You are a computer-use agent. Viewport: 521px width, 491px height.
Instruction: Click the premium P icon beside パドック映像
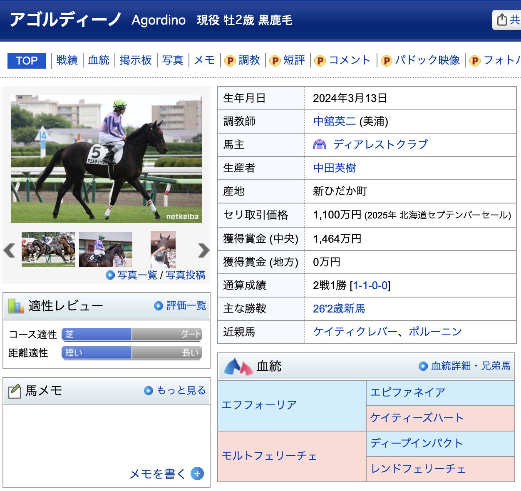tap(386, 61)
